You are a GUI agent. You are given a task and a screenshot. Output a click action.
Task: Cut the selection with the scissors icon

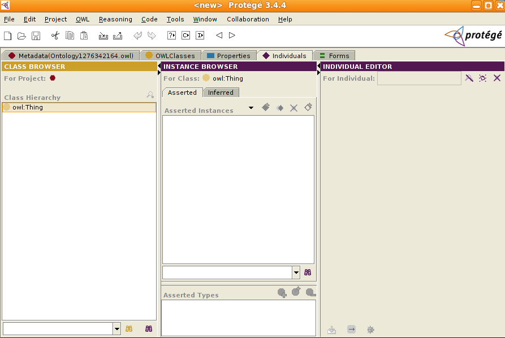55,36
